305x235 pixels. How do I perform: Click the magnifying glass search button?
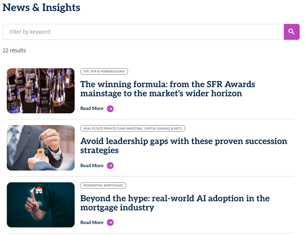click(x=291, y=32)
